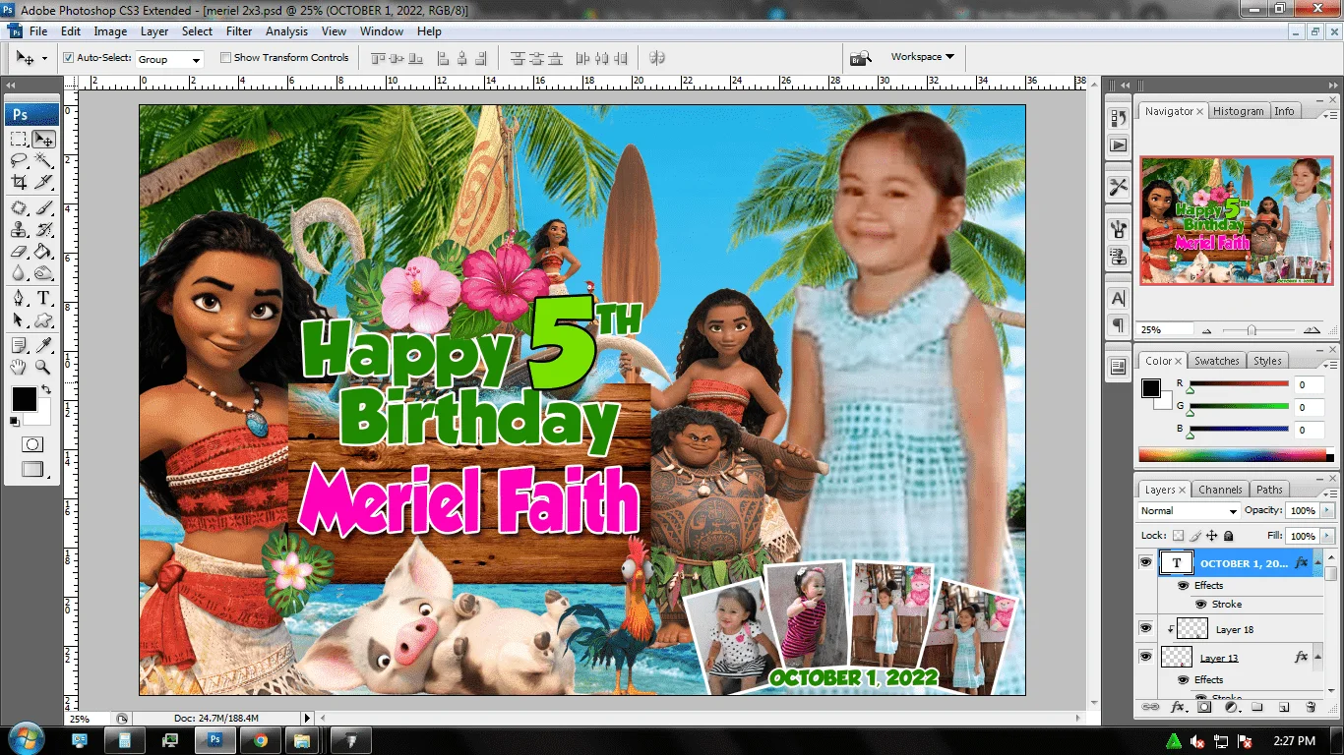
Task: Open Fill slider arrow
Action: tap(1327, 536)
